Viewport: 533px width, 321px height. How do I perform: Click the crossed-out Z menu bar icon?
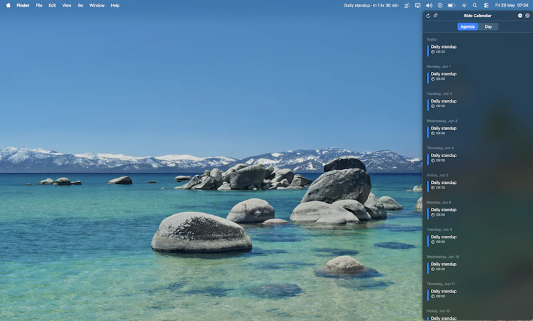click(x=406, y=5)
